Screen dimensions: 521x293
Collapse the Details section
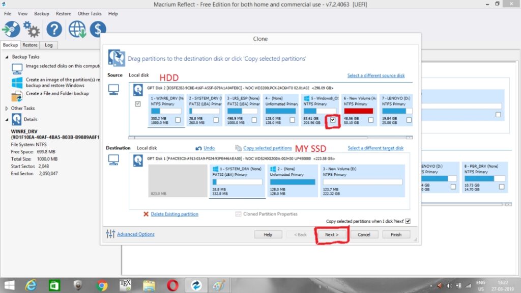click(x=7, y=120)
